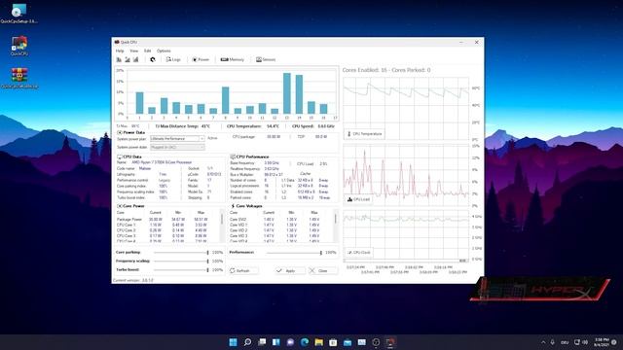This screenshot has width=623, height=350.
Task: Click the DEU language indicator
Action: [x=565, y=342]
